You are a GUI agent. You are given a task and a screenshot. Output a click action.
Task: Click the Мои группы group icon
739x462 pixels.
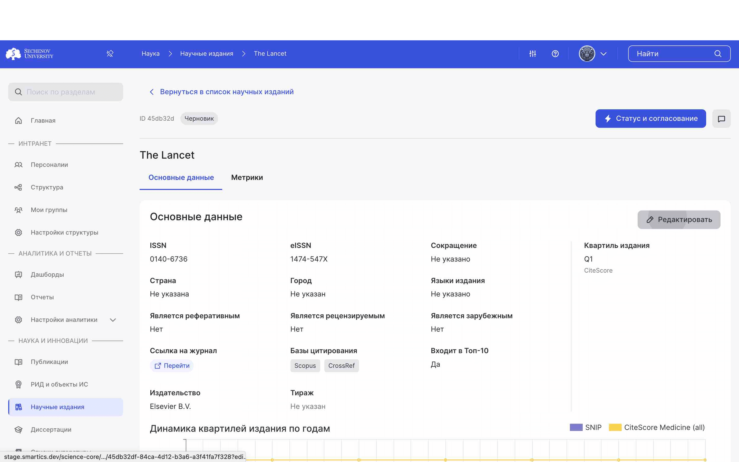pos(19,210)
